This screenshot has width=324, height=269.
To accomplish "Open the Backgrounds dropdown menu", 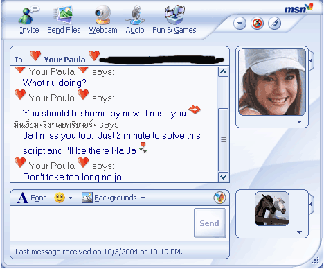I will (x=113, y=198).
